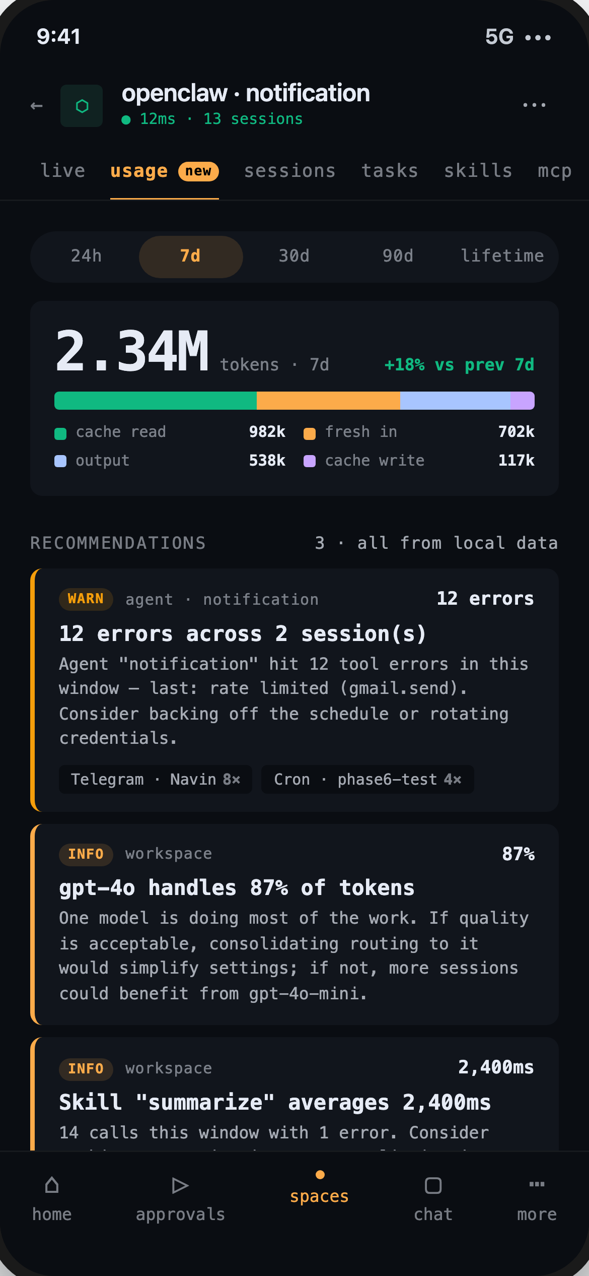Open the gpt-4o handles 87% recommendation card
The image size is (589, 1276).
pos(294,924)
